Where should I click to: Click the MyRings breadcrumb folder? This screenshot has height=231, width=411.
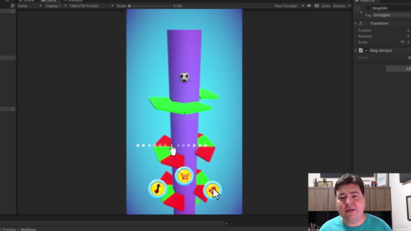(28, 230)
